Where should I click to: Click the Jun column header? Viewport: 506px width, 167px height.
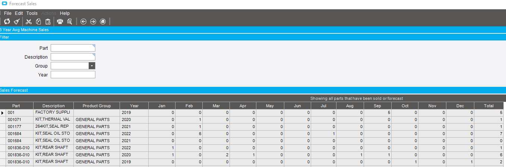pos(297,106)
